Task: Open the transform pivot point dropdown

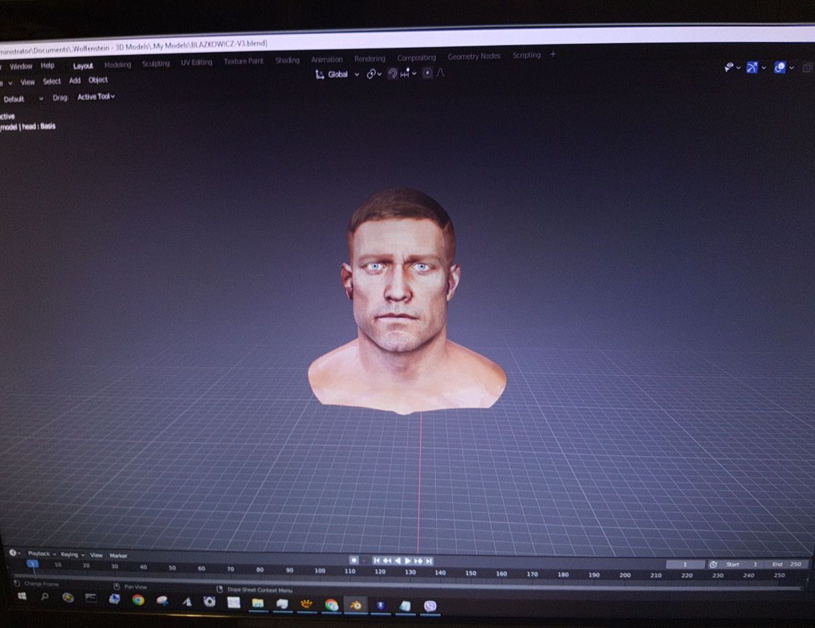Action: click(x=374, y=74)
